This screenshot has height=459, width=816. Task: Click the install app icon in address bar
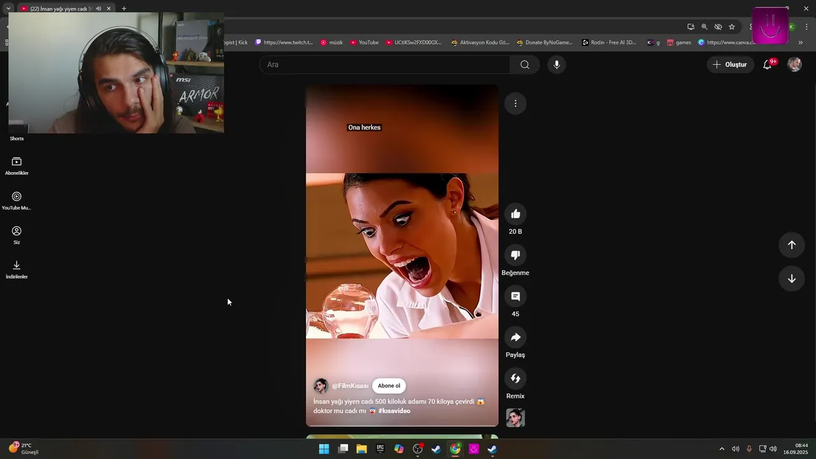click(x=691, y=27)
